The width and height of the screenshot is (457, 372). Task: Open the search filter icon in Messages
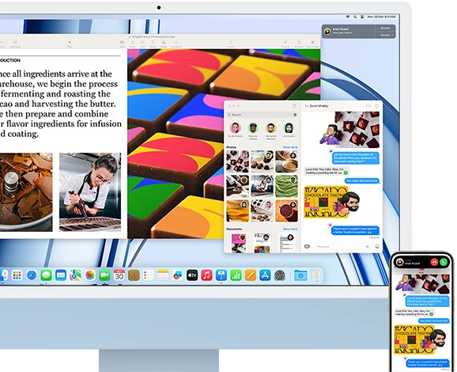coord(295,115)
